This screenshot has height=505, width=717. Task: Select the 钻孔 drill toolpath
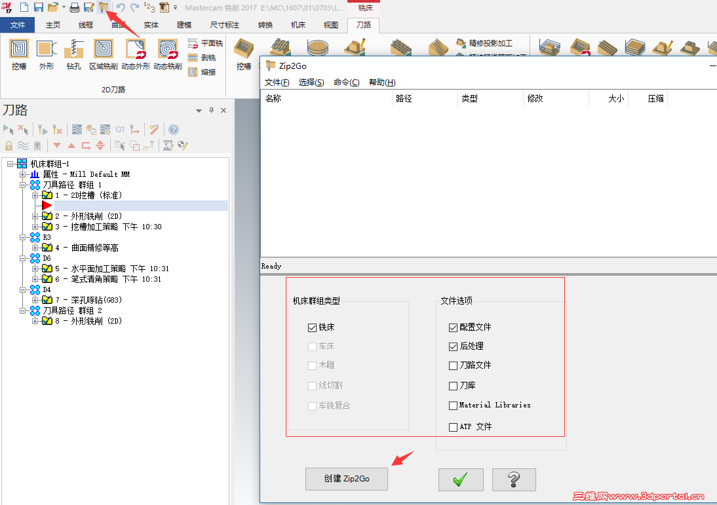[x=73, y=54]
